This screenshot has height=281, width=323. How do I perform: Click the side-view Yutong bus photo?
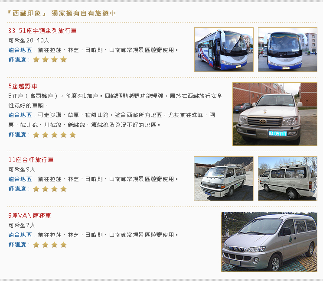[224, 50]
